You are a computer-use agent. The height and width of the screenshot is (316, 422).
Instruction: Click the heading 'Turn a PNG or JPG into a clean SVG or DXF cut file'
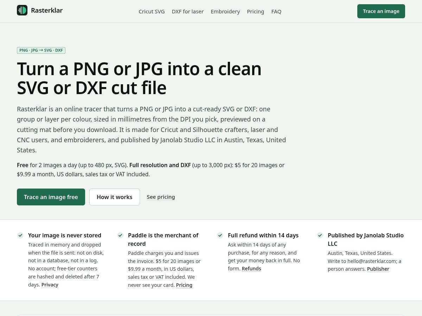click(x=139, y=78)
